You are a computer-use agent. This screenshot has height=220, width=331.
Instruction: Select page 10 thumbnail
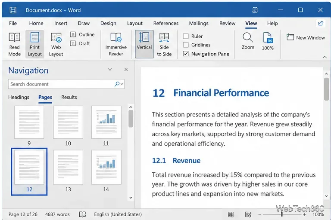pyautogui.click(x=68, y=122)
